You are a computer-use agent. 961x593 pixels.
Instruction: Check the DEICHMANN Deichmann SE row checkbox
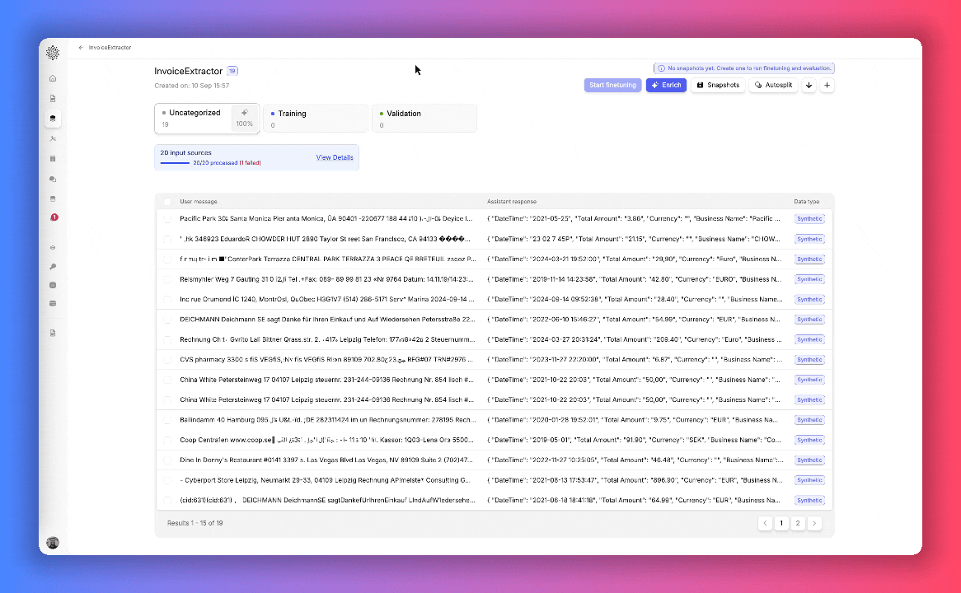coord(167,320)
